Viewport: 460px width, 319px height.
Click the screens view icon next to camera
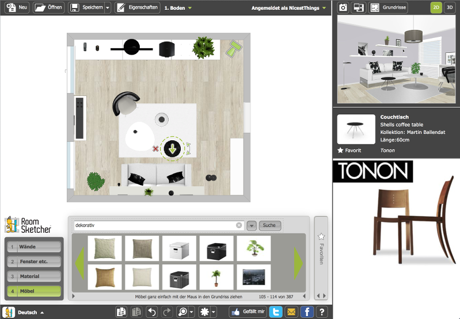tap(359, 7)
